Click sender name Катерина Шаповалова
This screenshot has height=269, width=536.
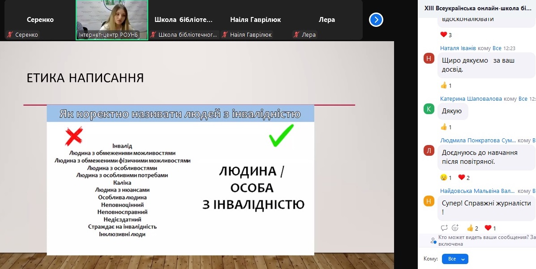coord(471,99)
